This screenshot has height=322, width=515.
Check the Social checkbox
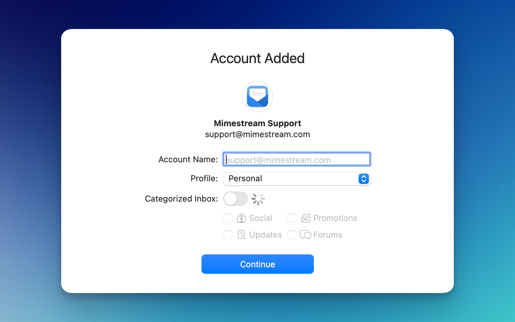[x=228, y=218]
